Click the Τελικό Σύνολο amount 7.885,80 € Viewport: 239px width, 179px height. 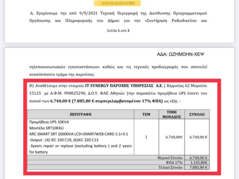coord(198,168)
